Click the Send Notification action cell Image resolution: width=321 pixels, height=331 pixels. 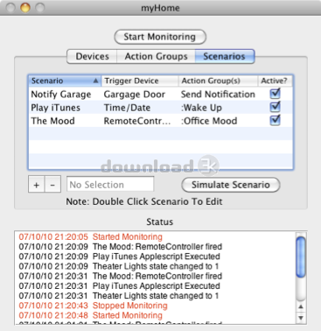click(x=218, y=95)
